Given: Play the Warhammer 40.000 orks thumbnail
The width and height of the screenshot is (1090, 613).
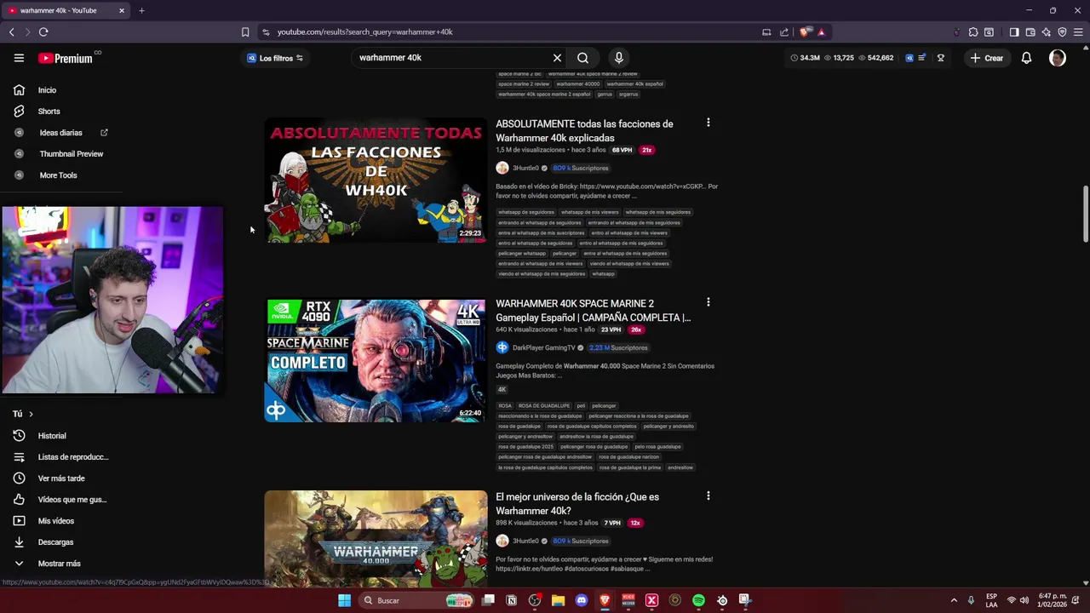Looking at the screenshot, I should (376, 538).
